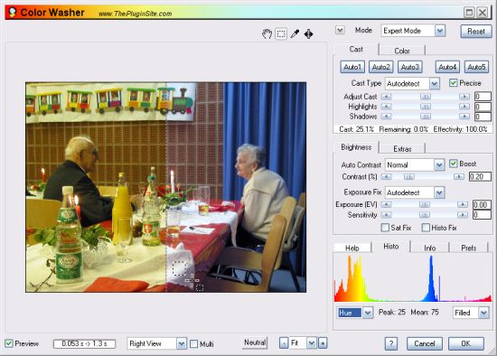Select the four-way move split tool
Screen dimensions: 497x356
308,34
